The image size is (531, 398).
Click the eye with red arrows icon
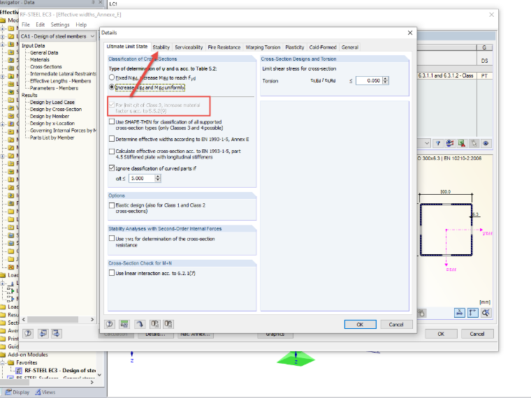click(450, 144)
